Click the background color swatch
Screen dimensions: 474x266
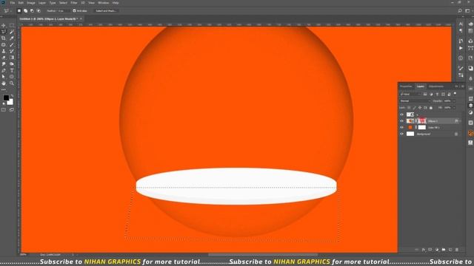pyautogui.click(x=10, y=103)
